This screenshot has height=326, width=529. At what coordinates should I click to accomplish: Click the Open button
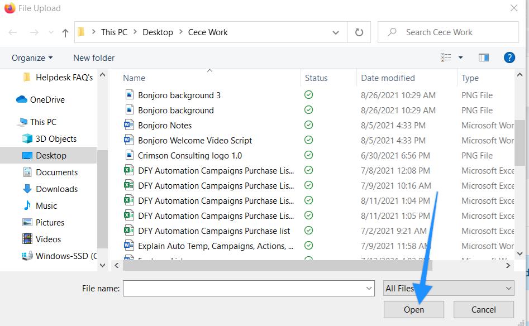413,309
